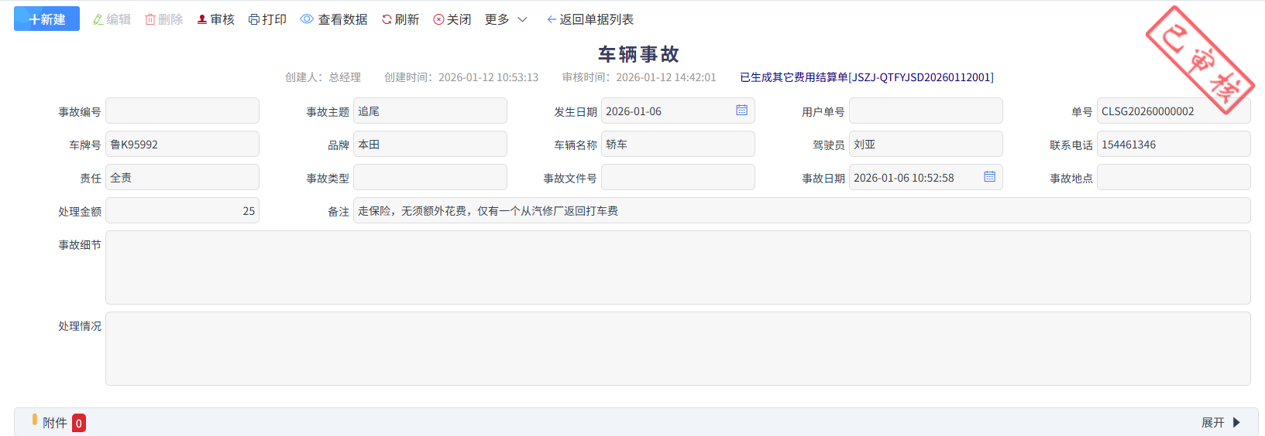This screenshot has height=436, width=1265.
Task: Open calendar picker for 发生日期
Action: pyautogui.click(x=741, y=111)
